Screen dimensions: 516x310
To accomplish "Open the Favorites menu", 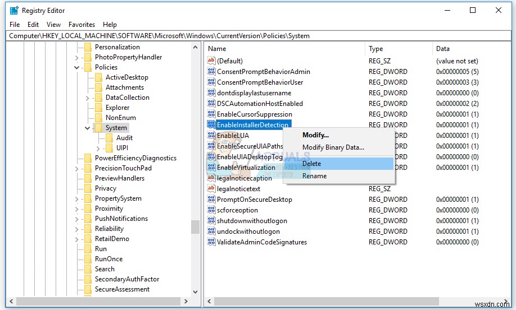I will (x=82, y=25).
